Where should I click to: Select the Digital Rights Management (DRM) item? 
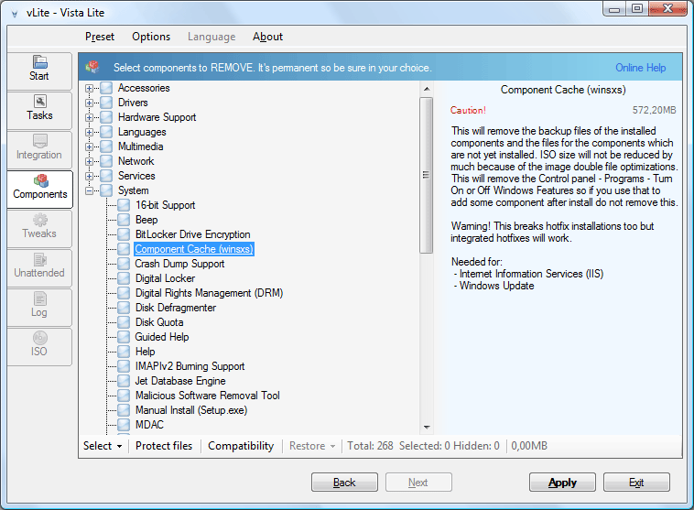pyautogui.click(x=209, y=293)
